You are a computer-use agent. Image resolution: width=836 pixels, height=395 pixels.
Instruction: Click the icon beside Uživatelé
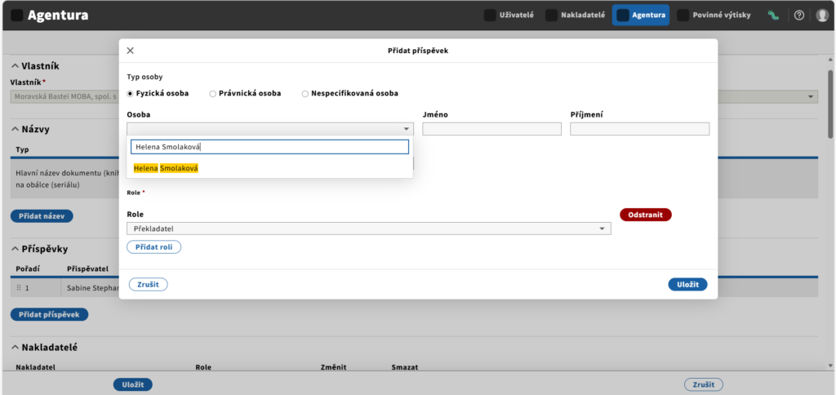click(x=490, y=16)
